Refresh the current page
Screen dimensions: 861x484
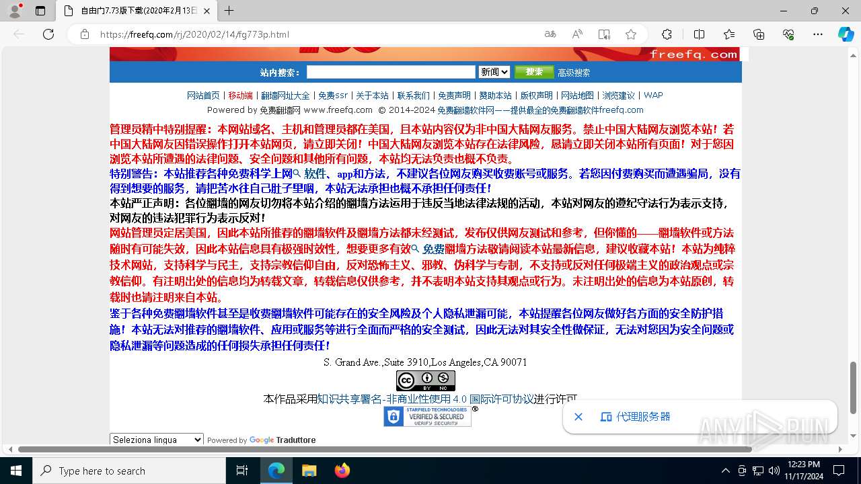[48, 34]
